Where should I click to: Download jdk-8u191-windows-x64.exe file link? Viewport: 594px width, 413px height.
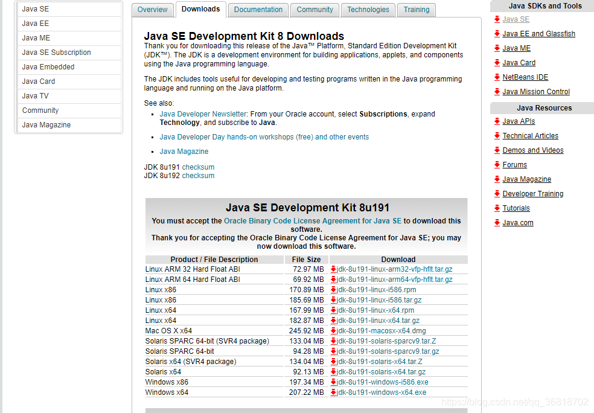pos(382,392)
